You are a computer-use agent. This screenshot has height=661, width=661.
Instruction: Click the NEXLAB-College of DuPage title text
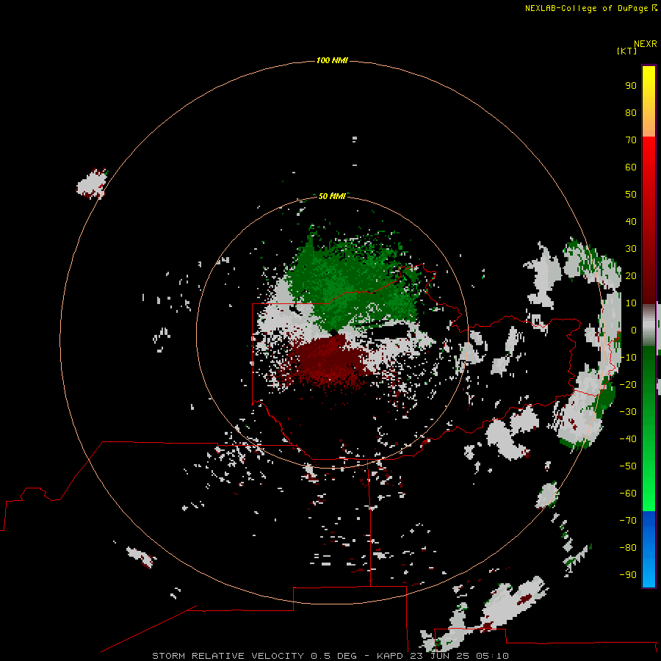tap(586, 8)
